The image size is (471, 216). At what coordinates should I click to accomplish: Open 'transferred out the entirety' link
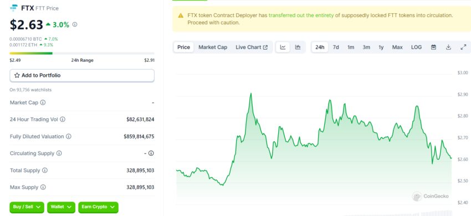pyautogui.click(x=301, y=15)
